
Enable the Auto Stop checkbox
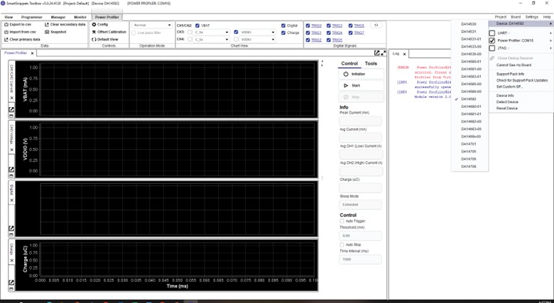tap(342, 244)
